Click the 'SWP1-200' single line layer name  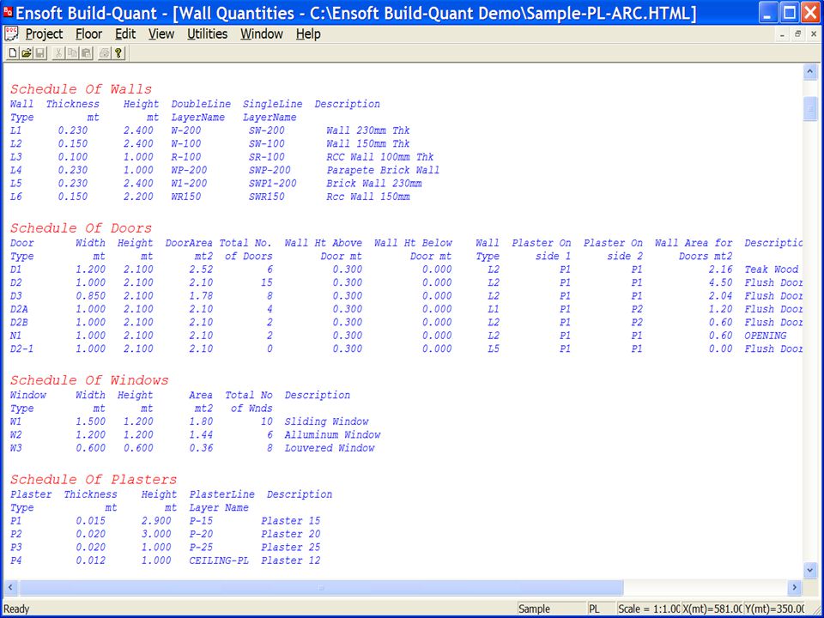272,184
